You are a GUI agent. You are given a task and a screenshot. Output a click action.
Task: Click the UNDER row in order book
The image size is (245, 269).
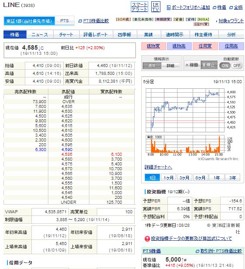click(69, 202)
